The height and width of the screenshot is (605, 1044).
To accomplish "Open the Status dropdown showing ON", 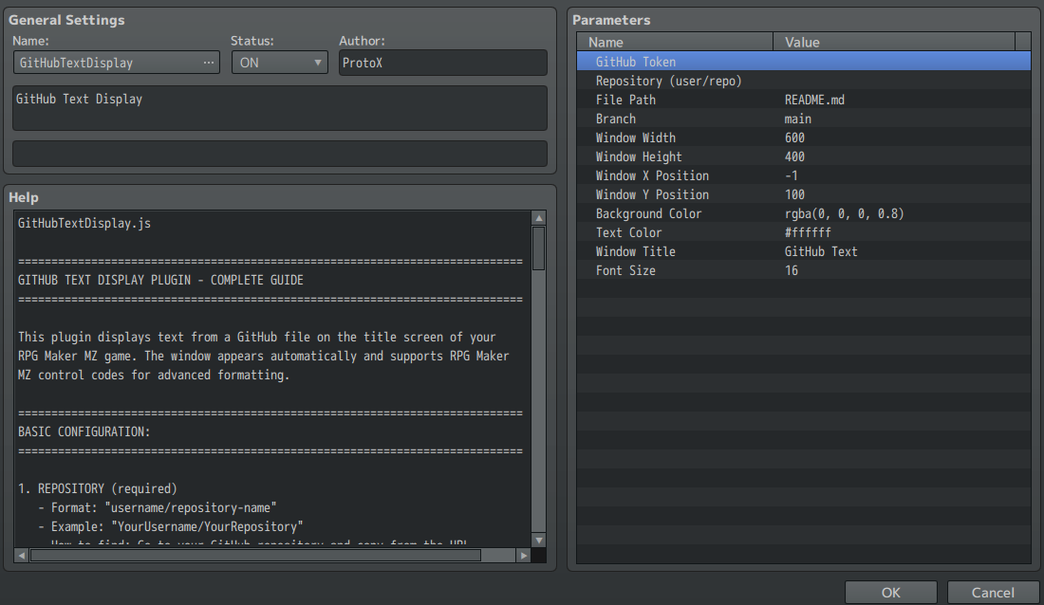I will tap(280, 63).
